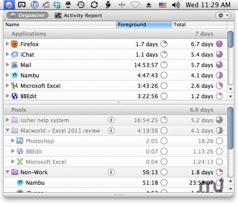
Task: Click the Pools section header
Action: (x=115, y=110)
